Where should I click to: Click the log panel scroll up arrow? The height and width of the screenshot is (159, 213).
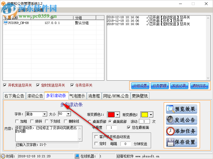[x=208, y=18]
